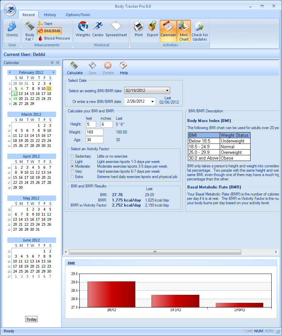Screen dimensions: 282x336
Task: Open Help from the toolbar
Action: point(124,68)
